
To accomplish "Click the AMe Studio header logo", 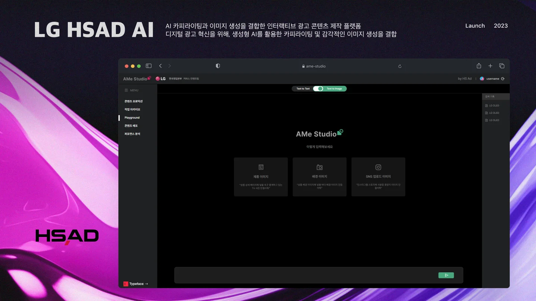I will click(x=137, y=79).
